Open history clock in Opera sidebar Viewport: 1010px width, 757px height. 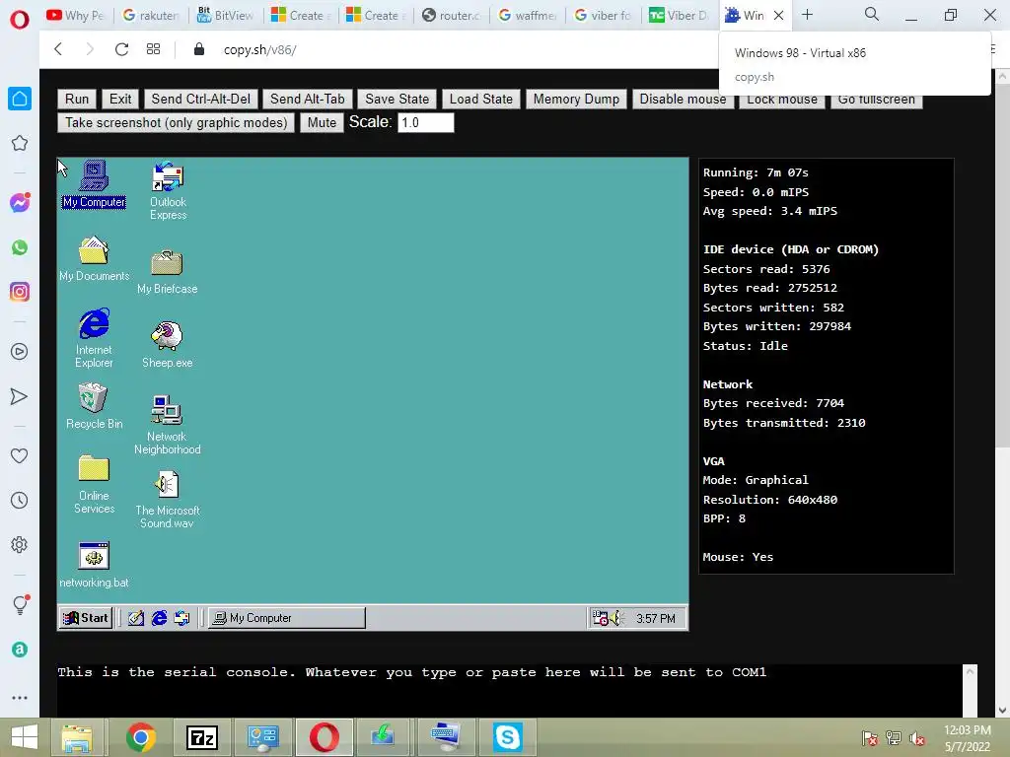[x=20, y=500]
